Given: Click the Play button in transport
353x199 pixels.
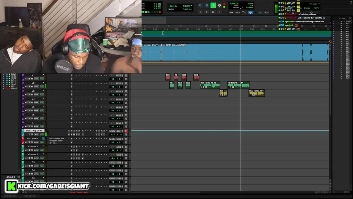Looking at the screenshot, I should pos(213,5).
